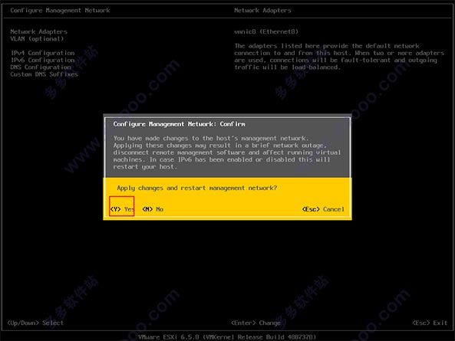This screenshot has width=455, height=341.
Task: Click the vmnic0 (Ethernet0) adapter text
Action: click(266, 31)
